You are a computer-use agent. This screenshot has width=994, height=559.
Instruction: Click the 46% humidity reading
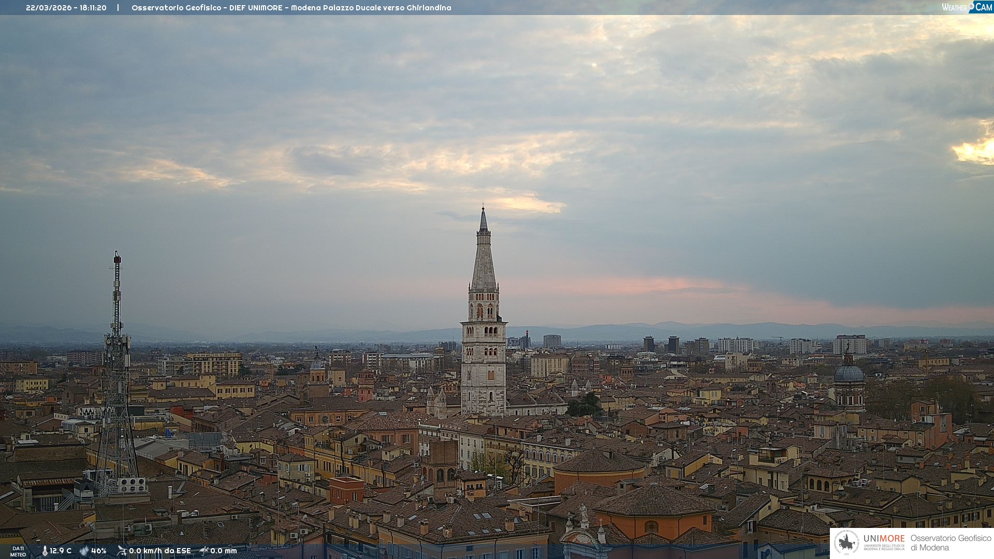click(x=99, y=551)
